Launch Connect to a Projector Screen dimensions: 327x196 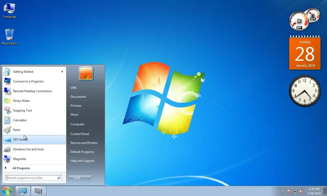point(34,81)
